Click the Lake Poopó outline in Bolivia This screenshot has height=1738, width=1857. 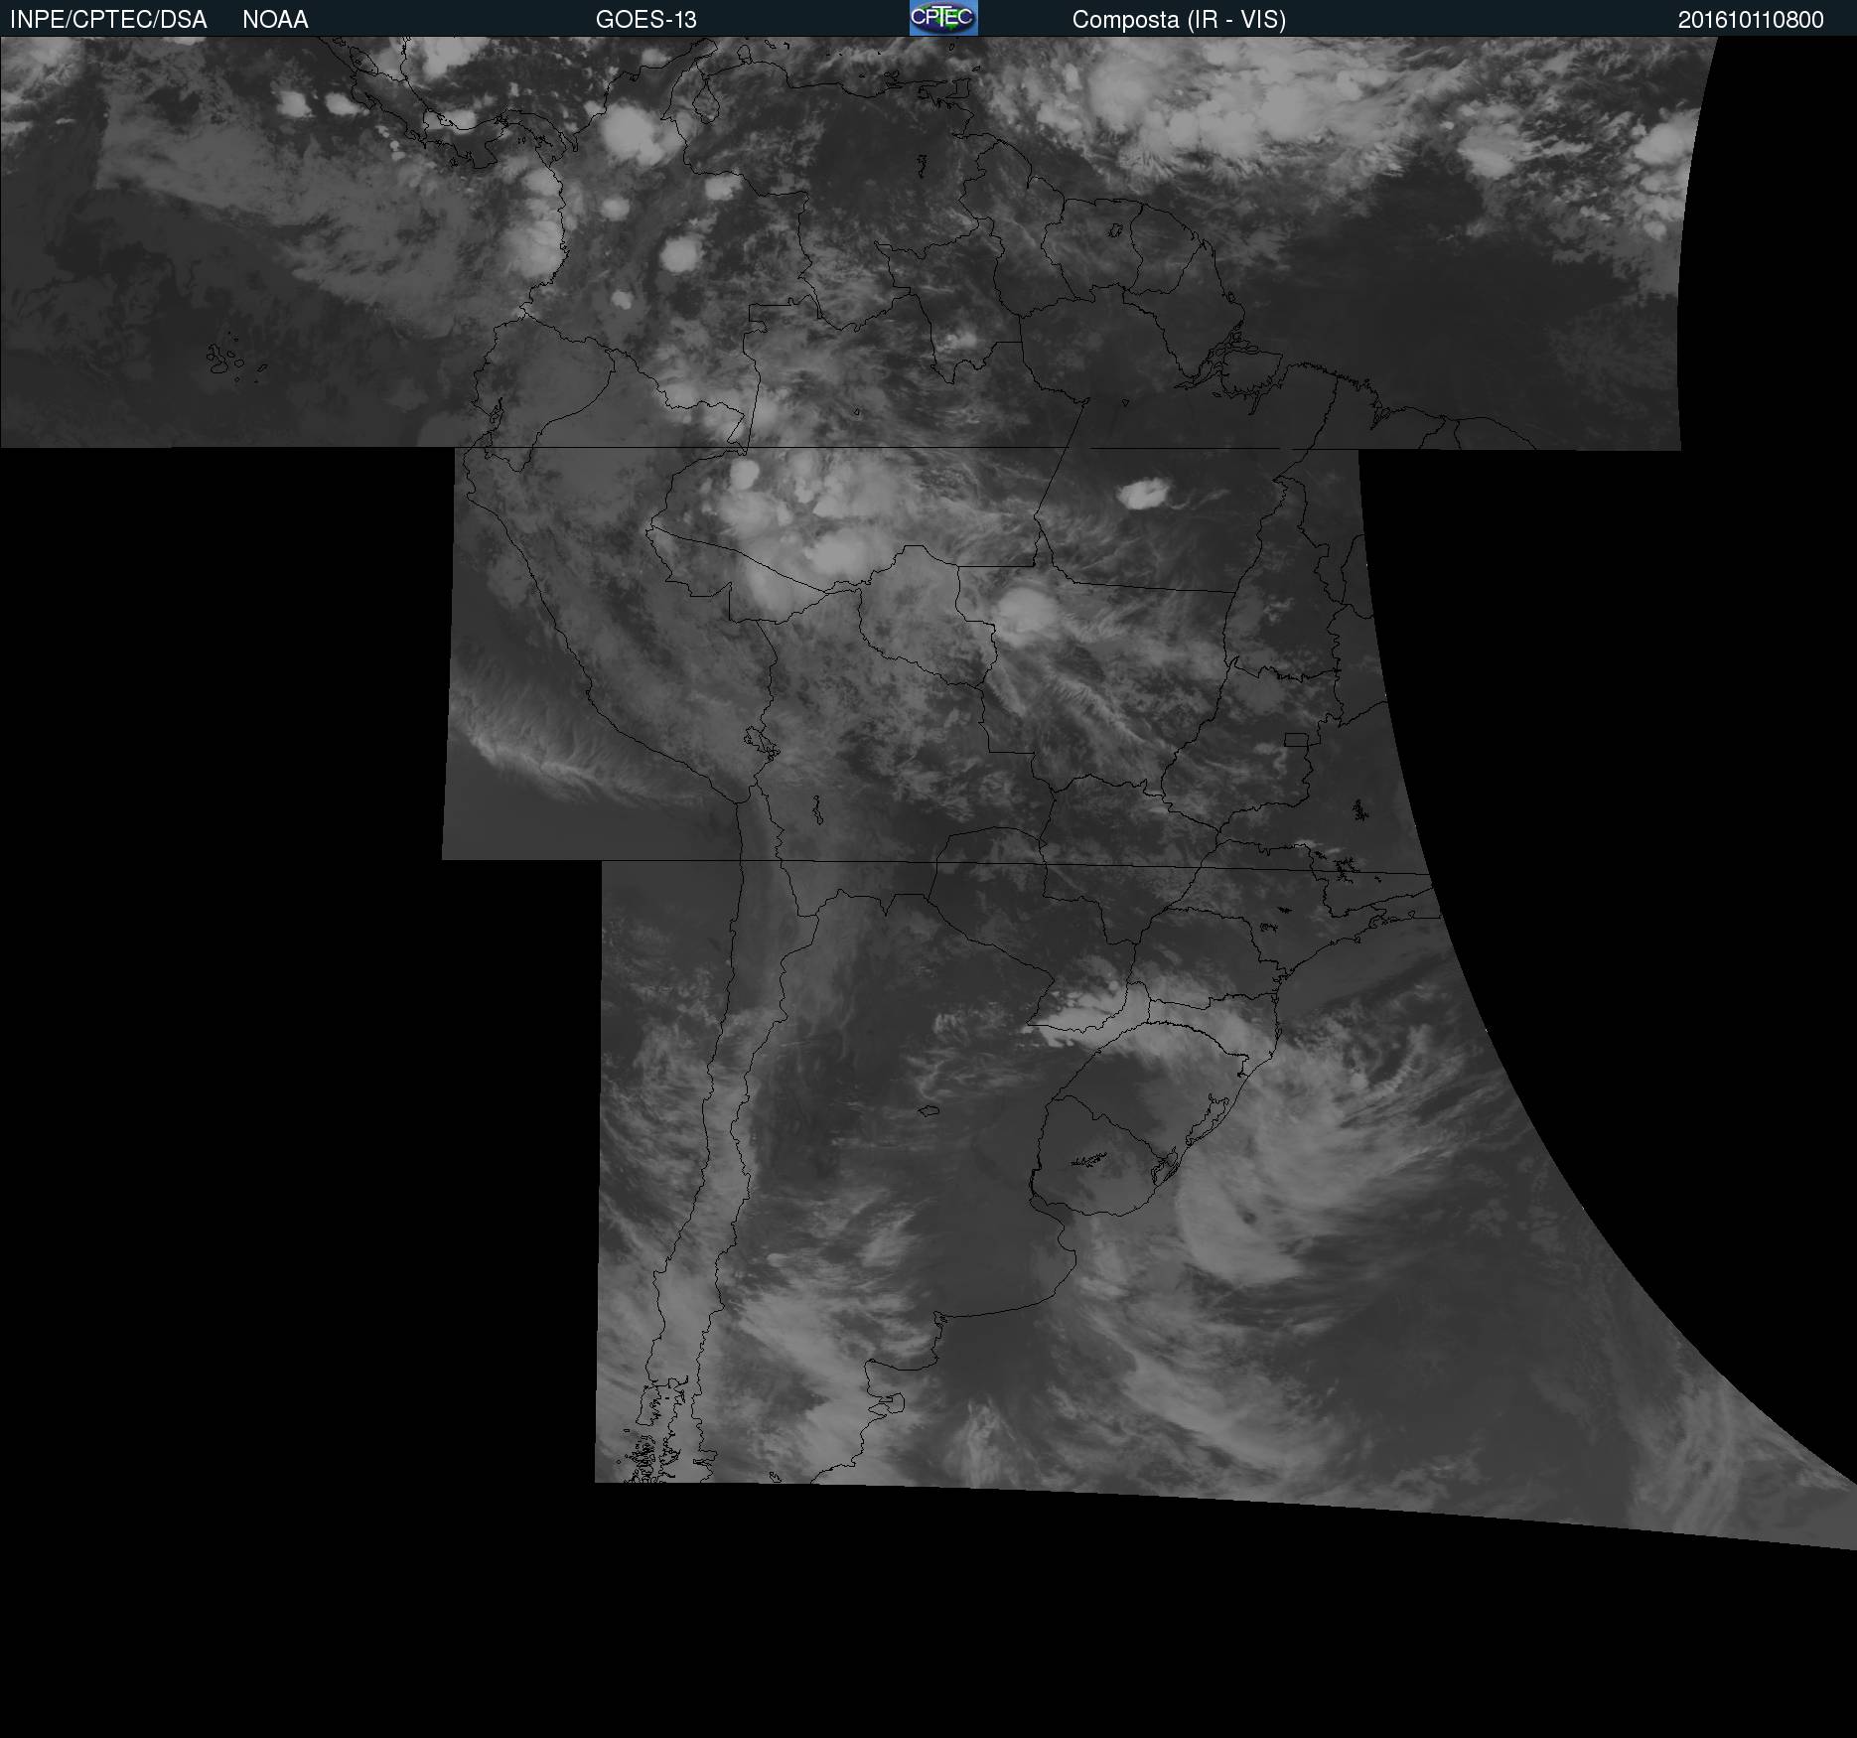tap(816, 809)
